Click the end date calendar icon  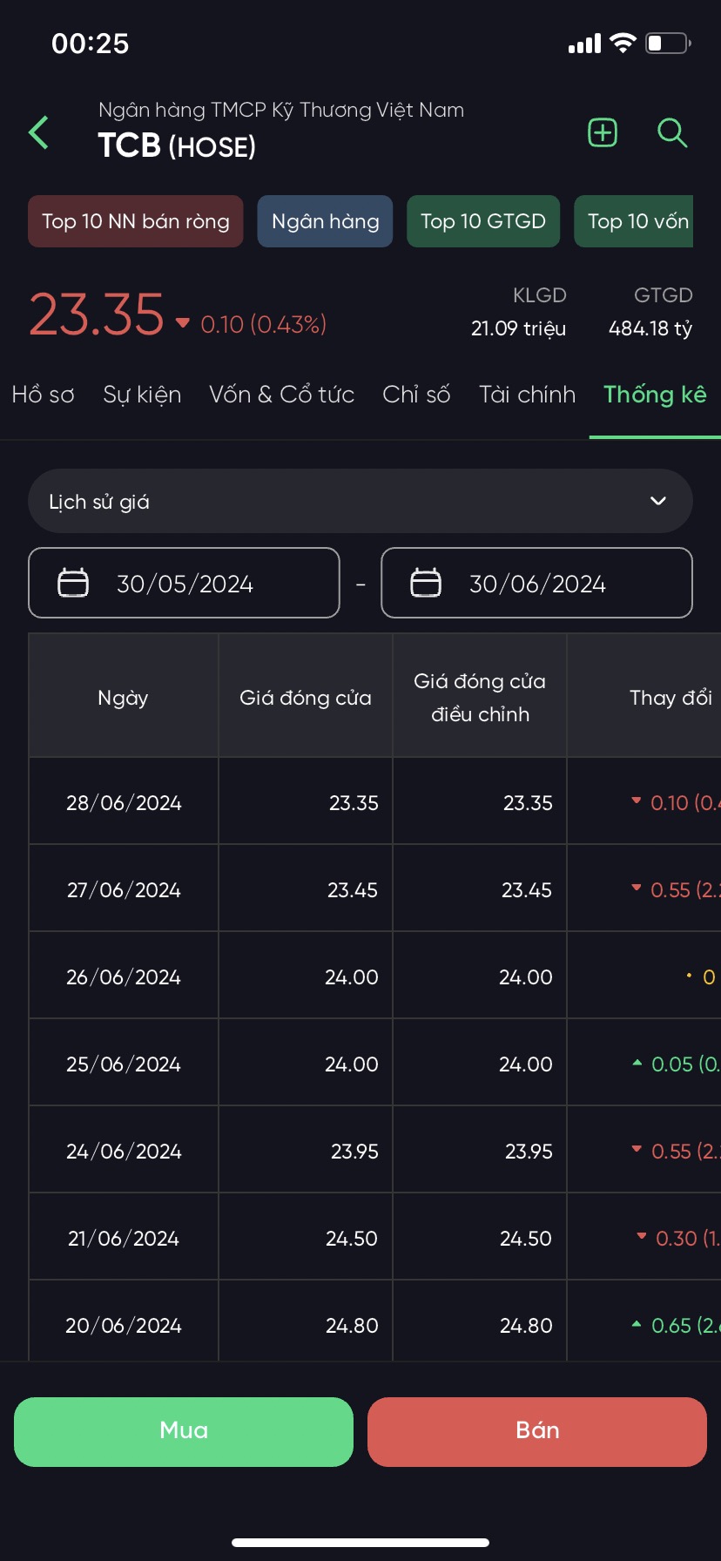[426, 583]
